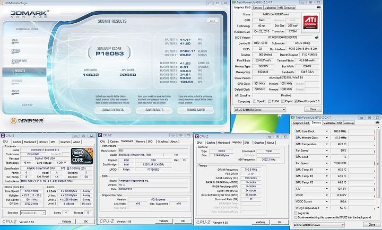Switch to Sensors tab in GPU-Z Graphics Card window
Screen dimensions: 382x230
(257, 8)
